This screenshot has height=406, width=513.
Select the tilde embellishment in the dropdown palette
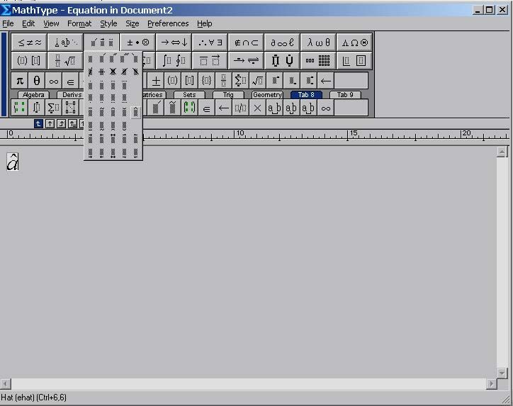[x=102, y=112]
